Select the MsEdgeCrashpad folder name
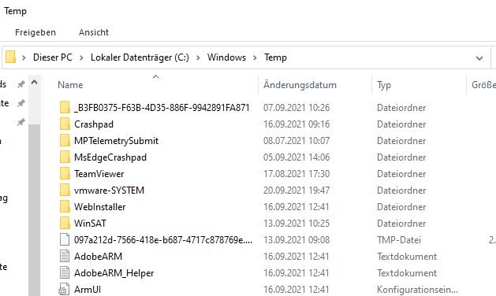Viewport: 496px width, 296px height. 110,157
